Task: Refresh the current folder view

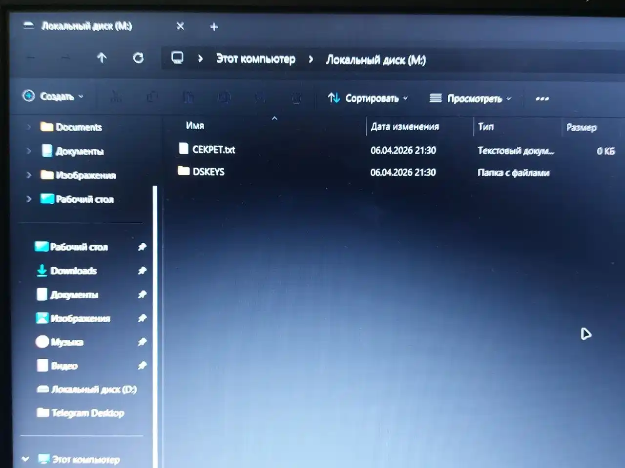Action: 138,58
